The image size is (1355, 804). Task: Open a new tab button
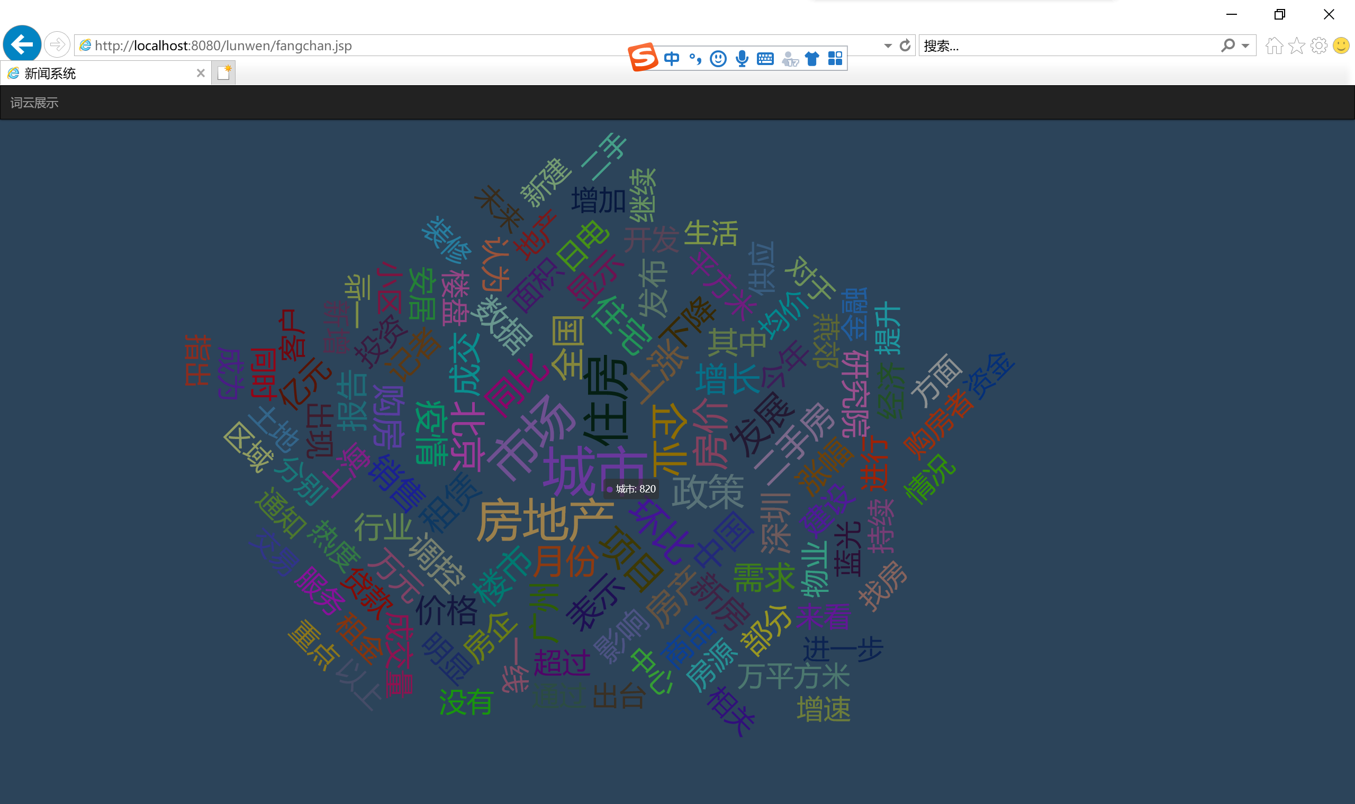pyautogui.click(x=223, y=72)
